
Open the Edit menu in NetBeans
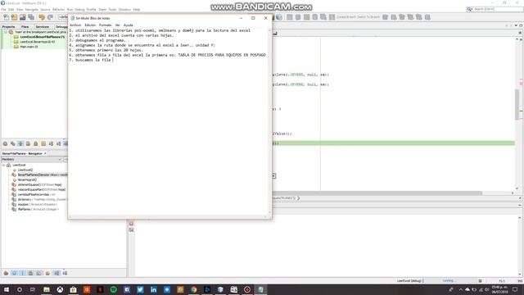11,9
